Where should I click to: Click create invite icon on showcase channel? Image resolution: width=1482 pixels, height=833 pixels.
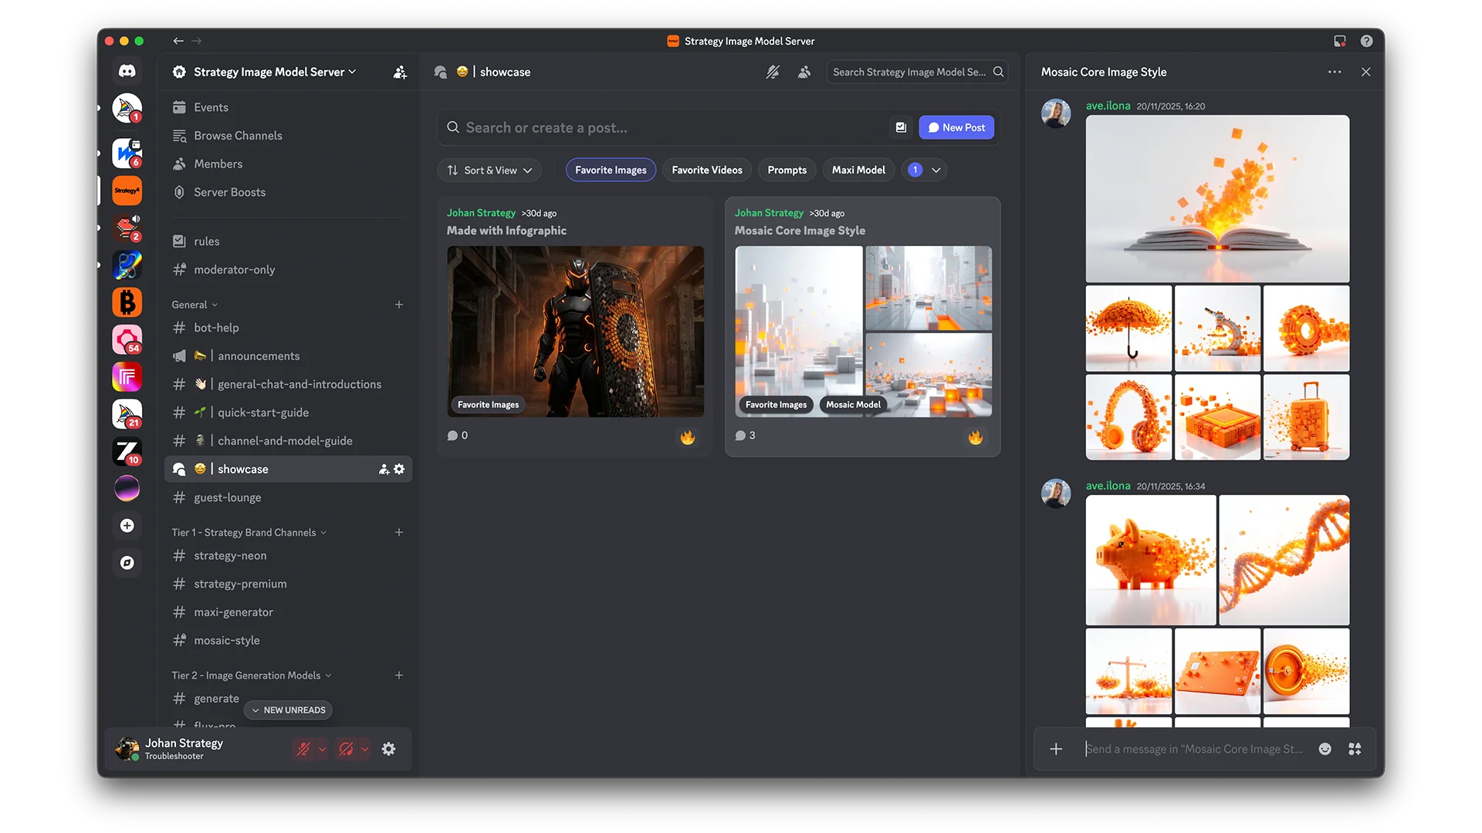click(x=384, y=469)
